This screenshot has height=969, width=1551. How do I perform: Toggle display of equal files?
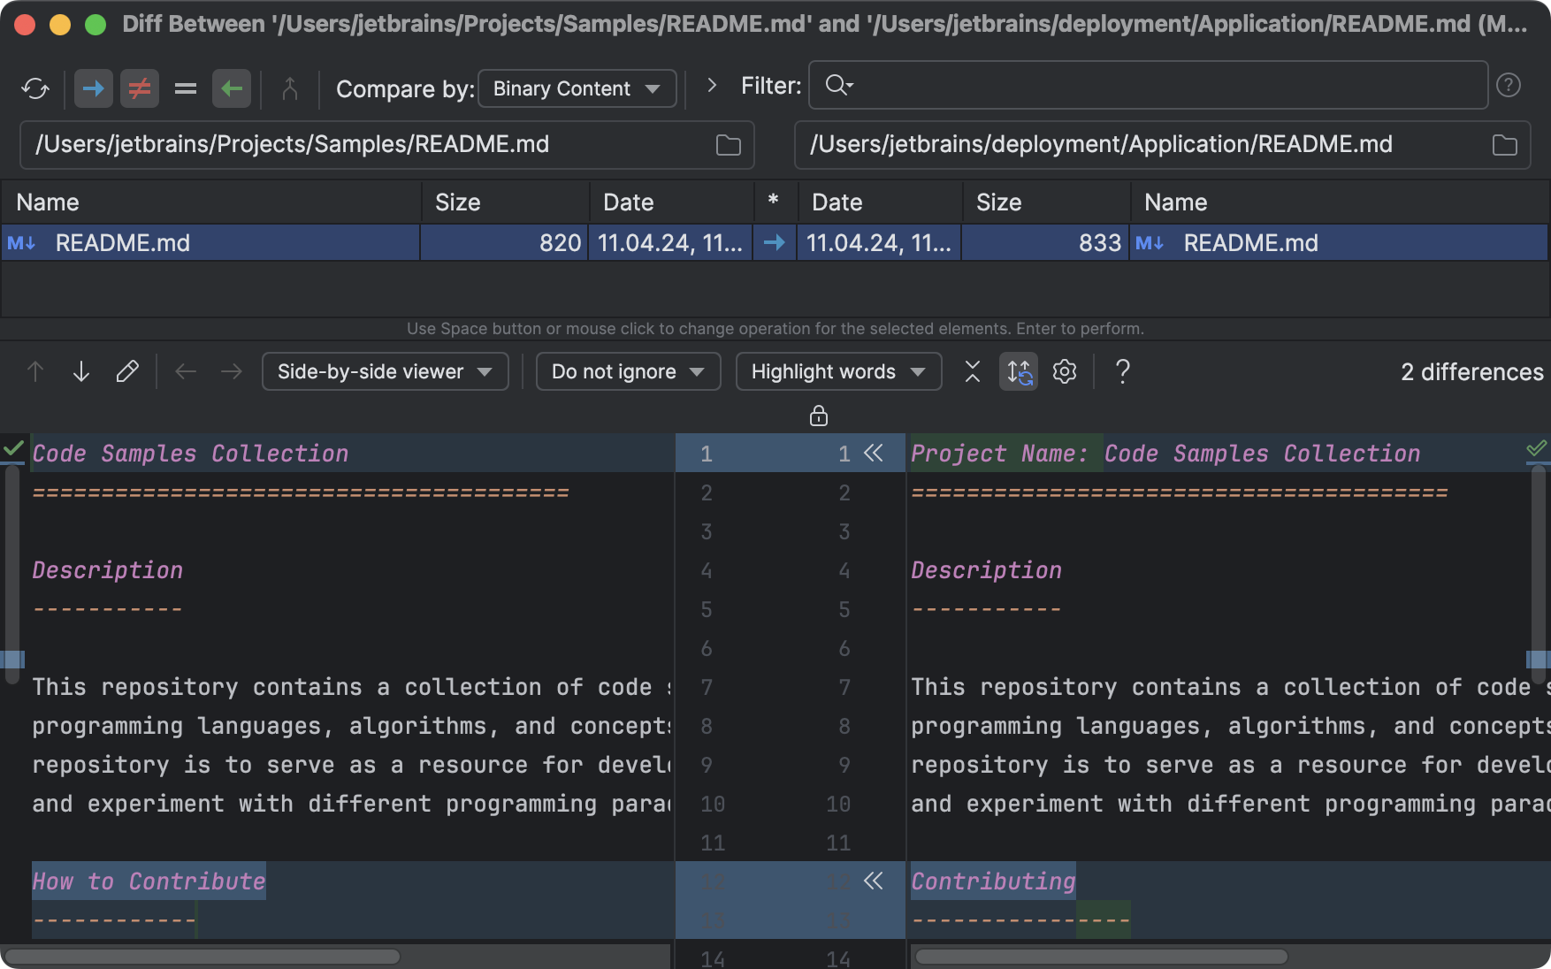click(185, 88)
